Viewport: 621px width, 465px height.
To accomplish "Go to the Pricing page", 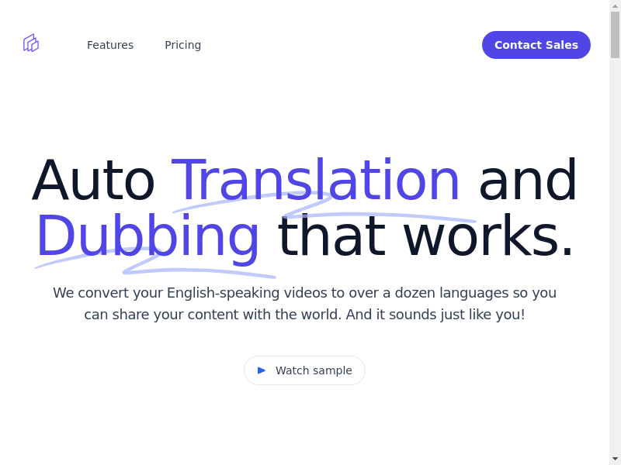I will (182, 45).
